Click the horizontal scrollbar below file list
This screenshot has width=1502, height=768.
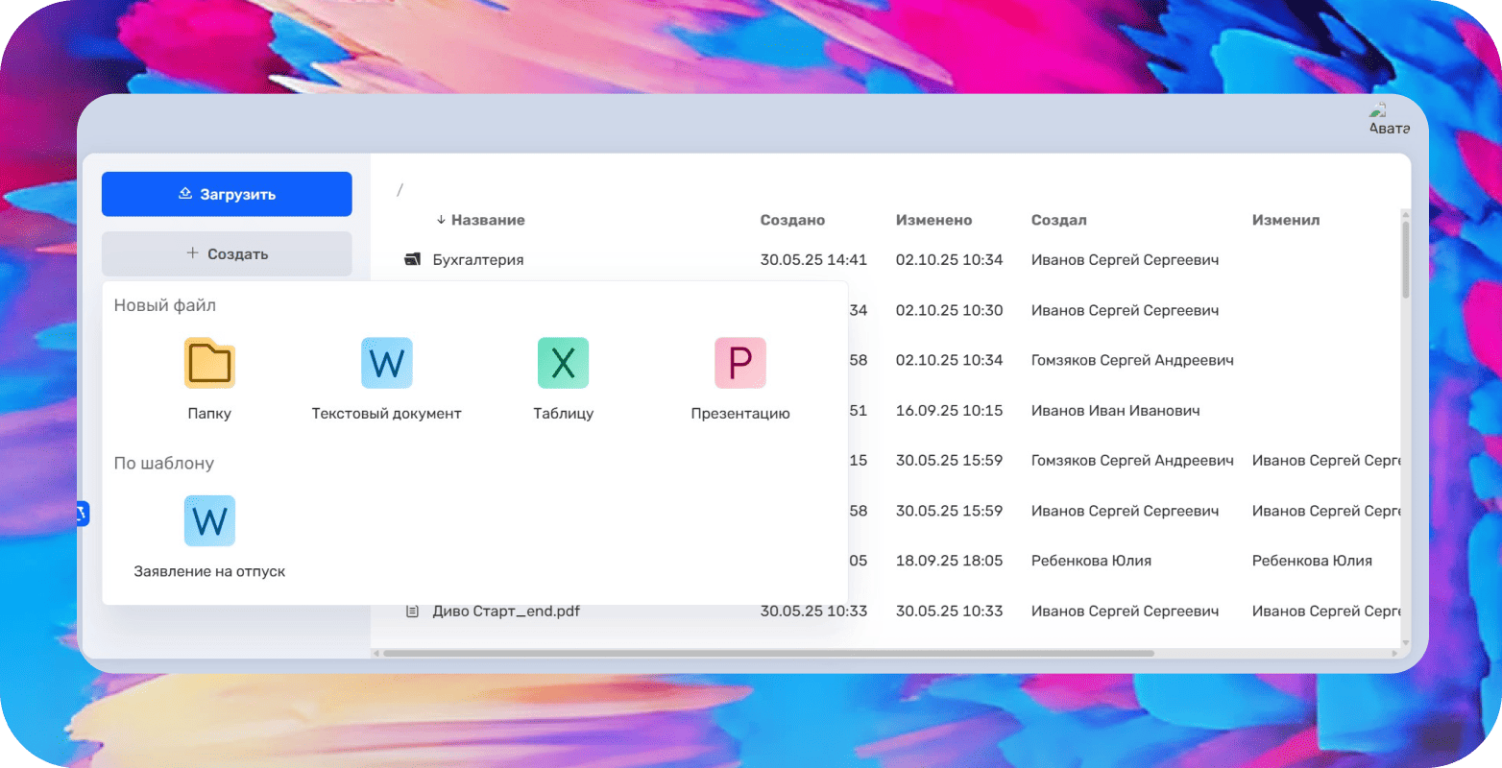coord(768,653)
